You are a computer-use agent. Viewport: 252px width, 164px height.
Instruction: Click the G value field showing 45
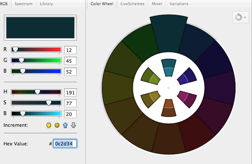pyautogui.click(x=70, y=61)
